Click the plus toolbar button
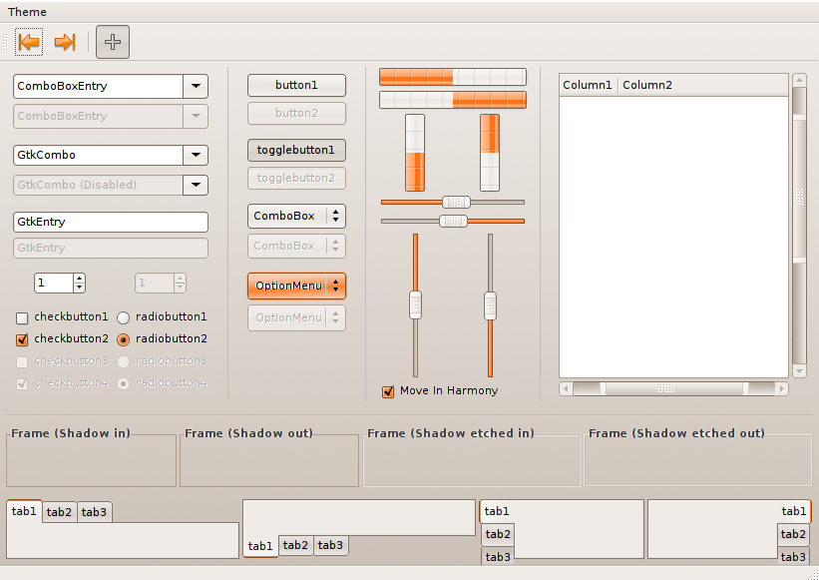The width and height of the screenshot is (819, 580). point(113,42)
